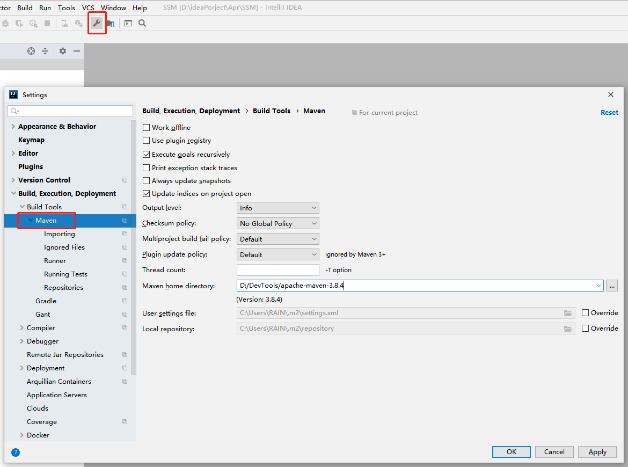Open the Checksum policy dropdown

tap(278, 223)
